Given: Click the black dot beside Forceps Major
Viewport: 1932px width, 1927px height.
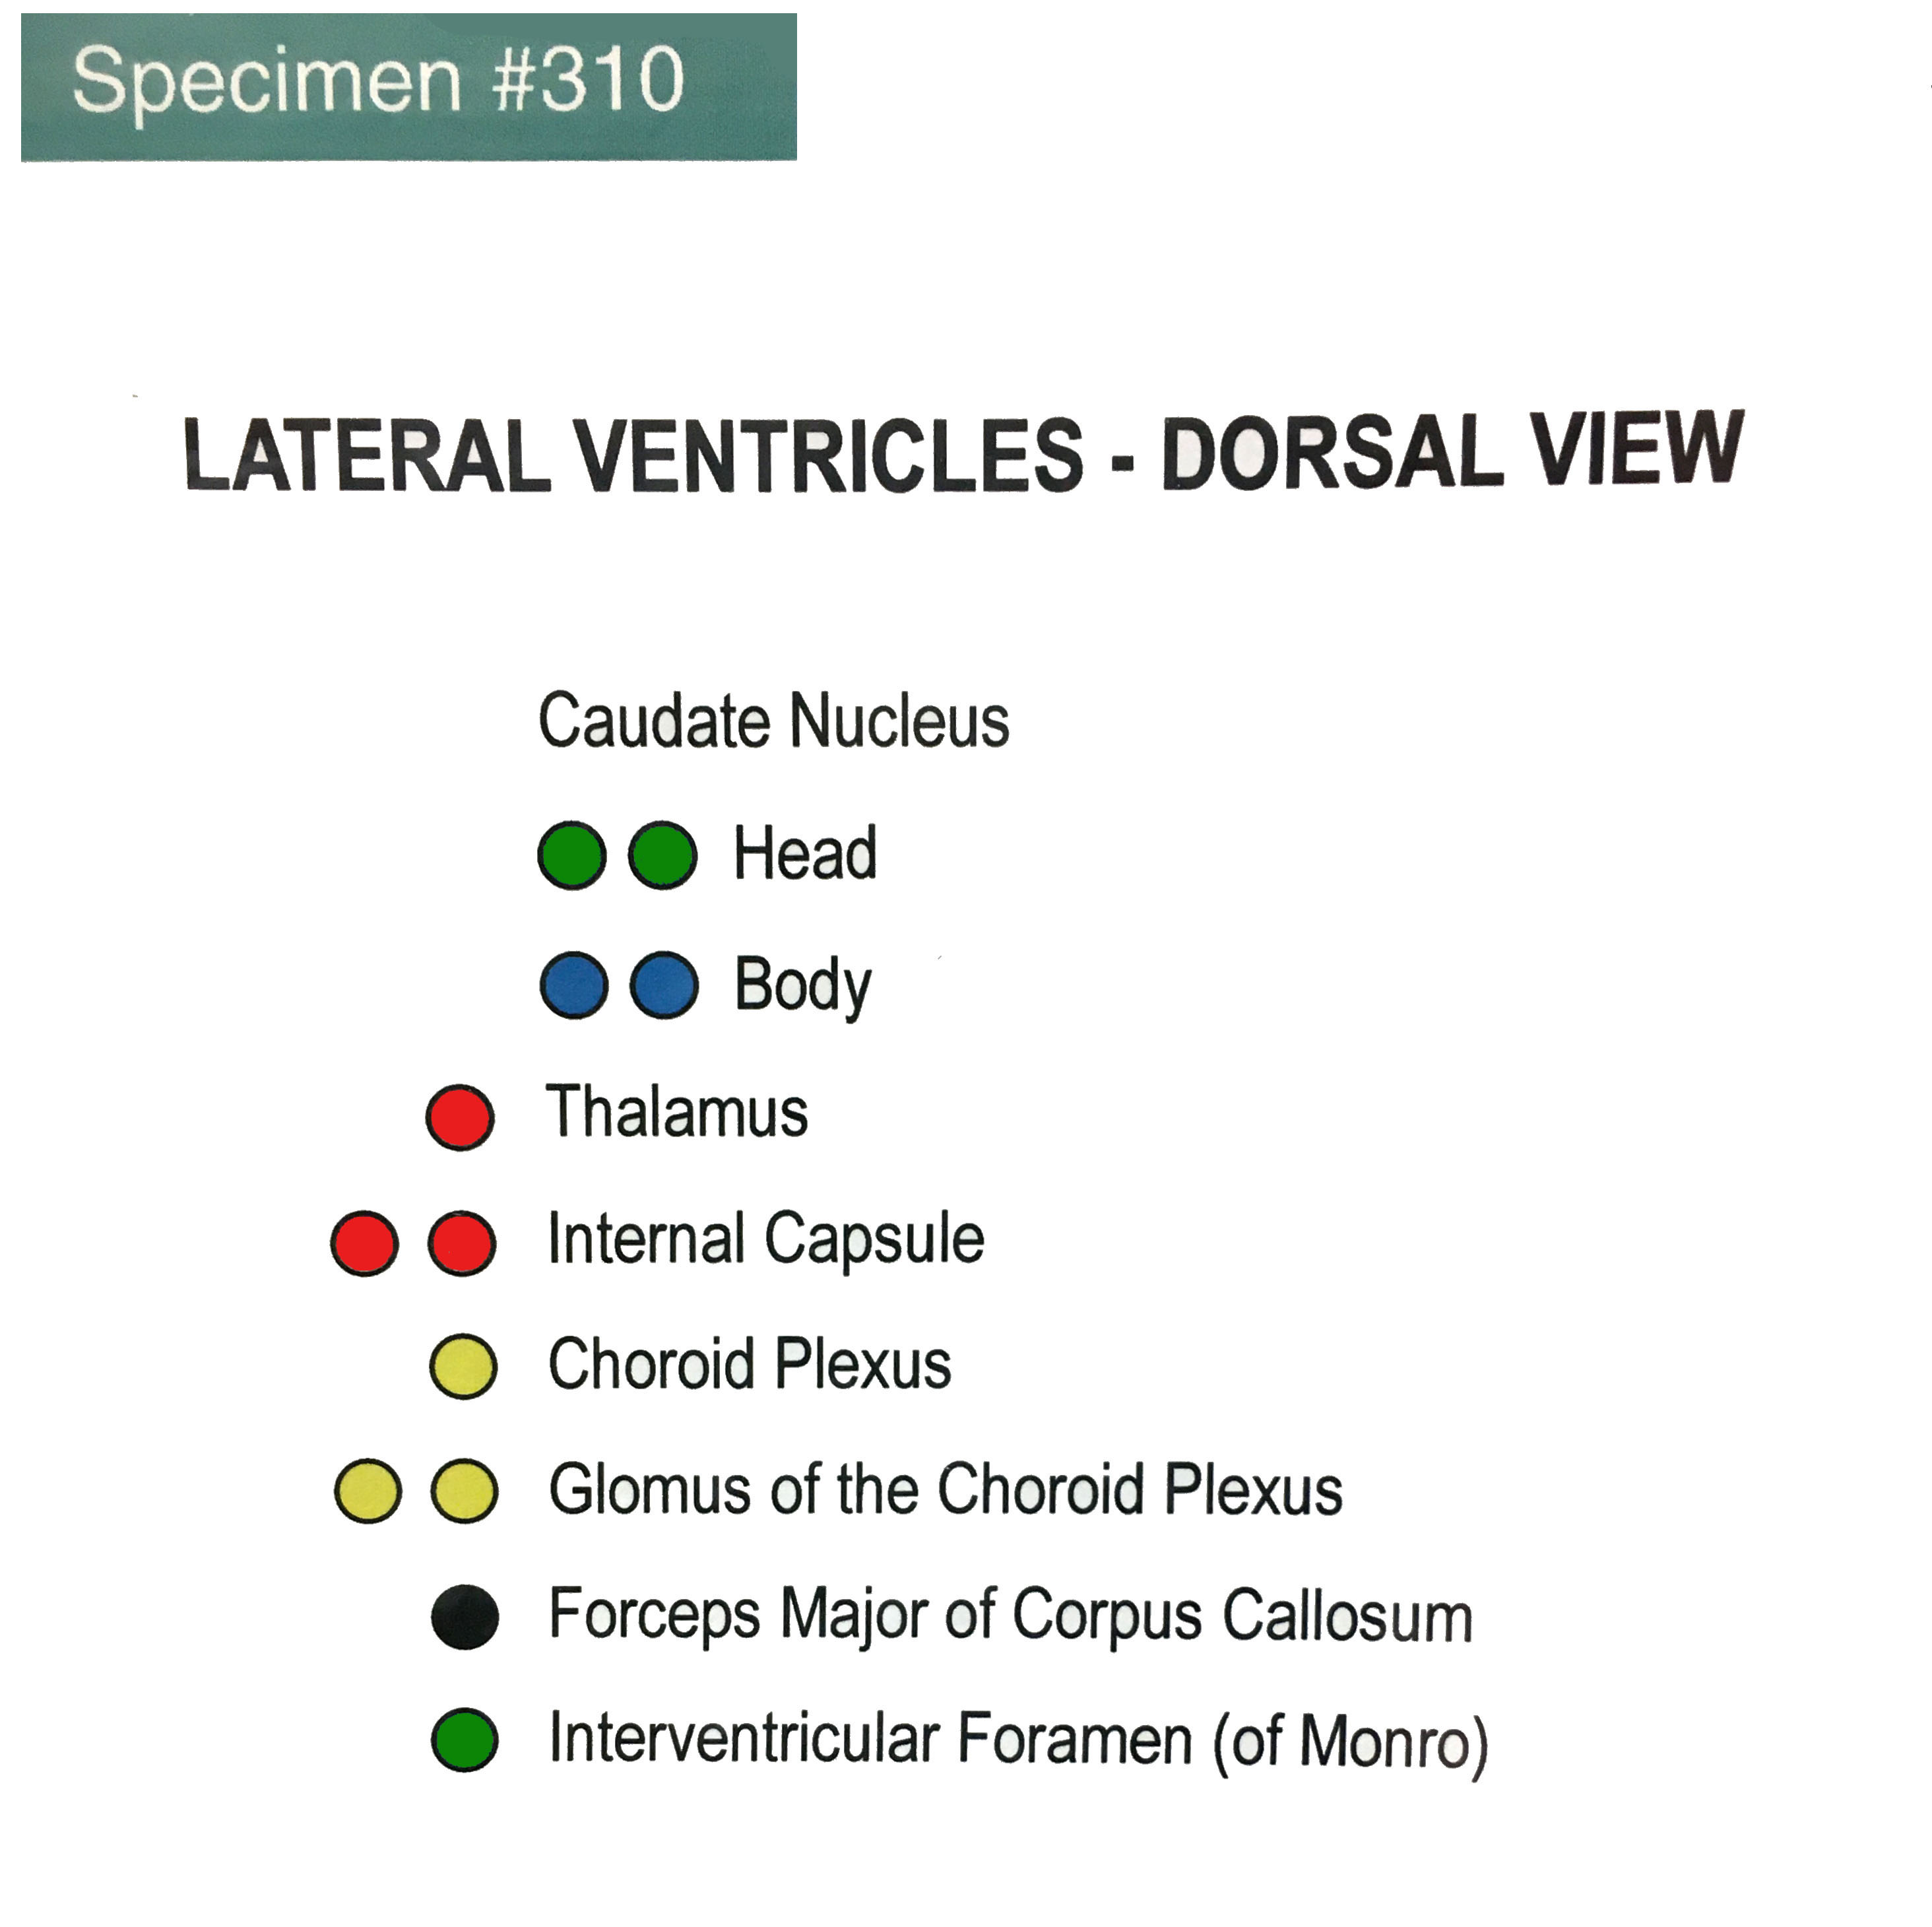Looking at the screenshot, I should click(465, 1617).
